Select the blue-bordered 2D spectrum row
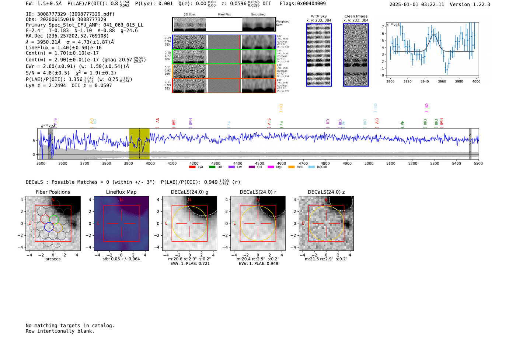516x351 pixels. (x=224, y=42)
